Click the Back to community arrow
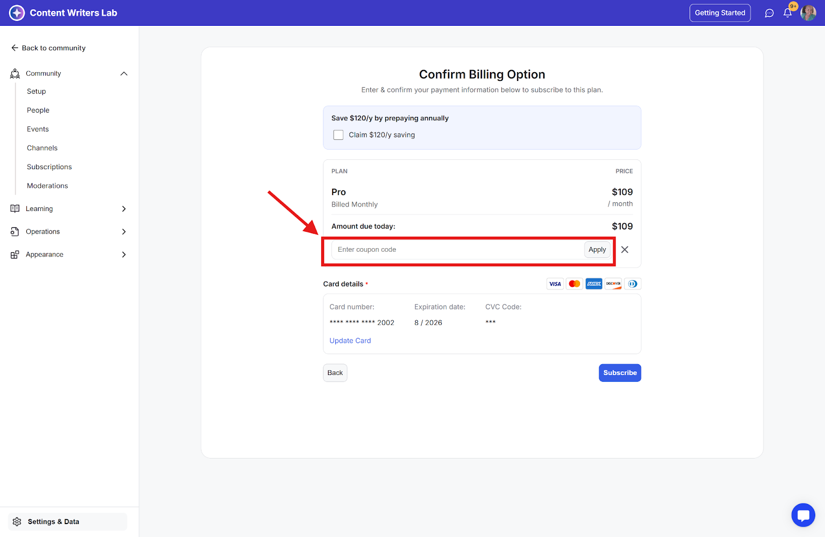The image size is (825, 537). [x=14, y=48]
